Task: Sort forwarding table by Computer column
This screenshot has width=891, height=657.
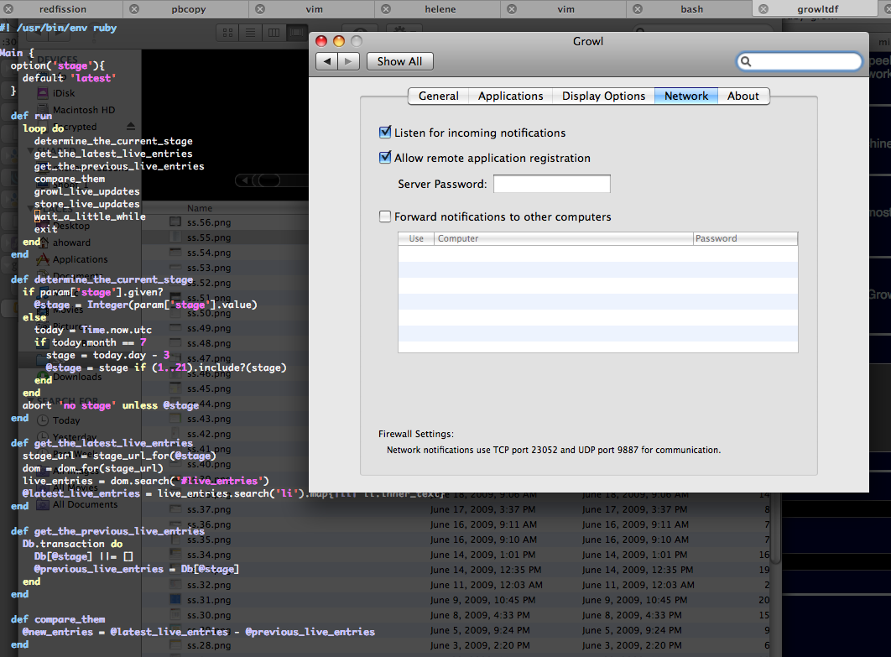Action: pos(564,238)
